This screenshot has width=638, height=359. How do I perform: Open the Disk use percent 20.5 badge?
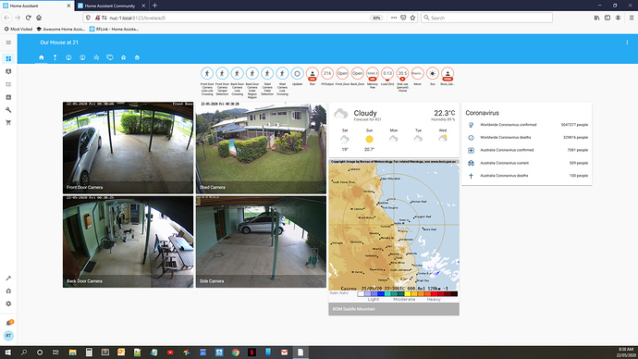[x=402, y=74]
